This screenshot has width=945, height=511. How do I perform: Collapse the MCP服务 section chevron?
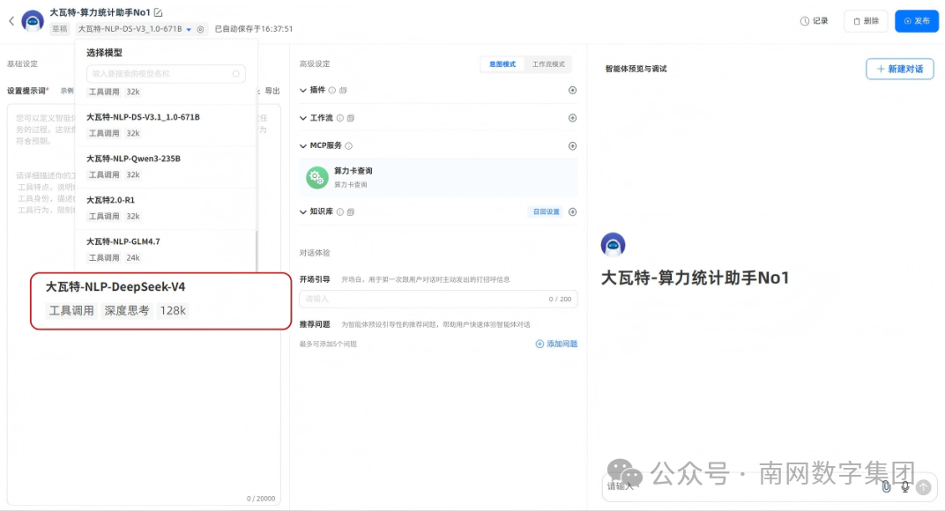click(x=303, y=146)
